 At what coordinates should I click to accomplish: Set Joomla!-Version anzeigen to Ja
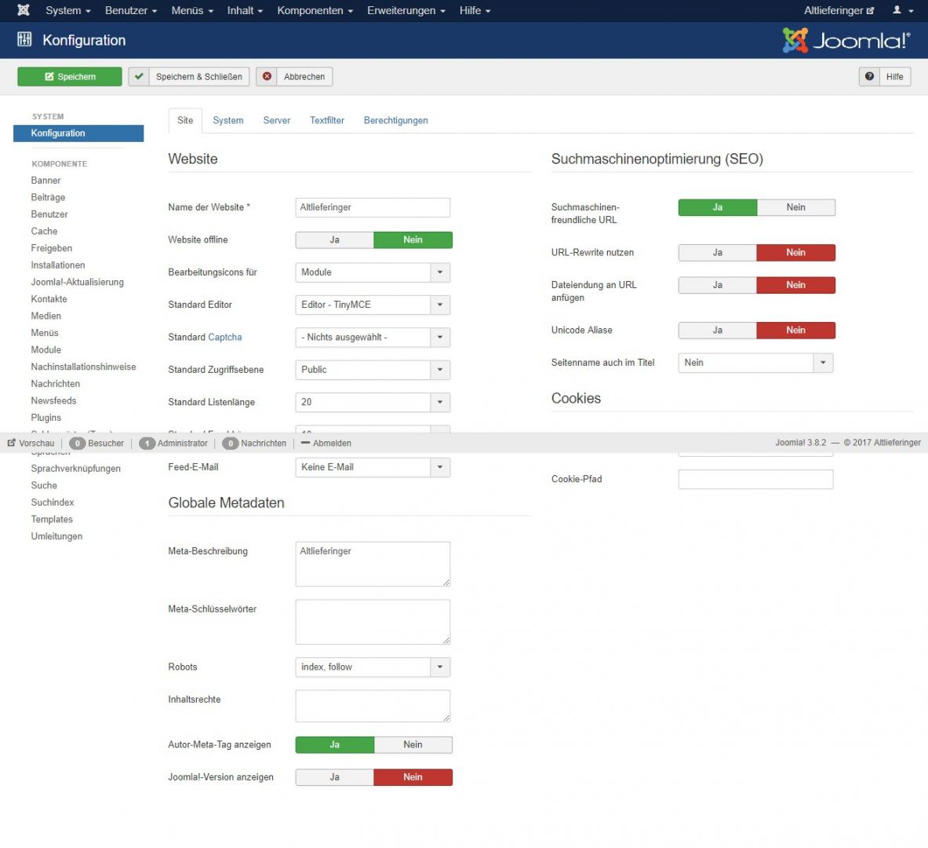334,777
